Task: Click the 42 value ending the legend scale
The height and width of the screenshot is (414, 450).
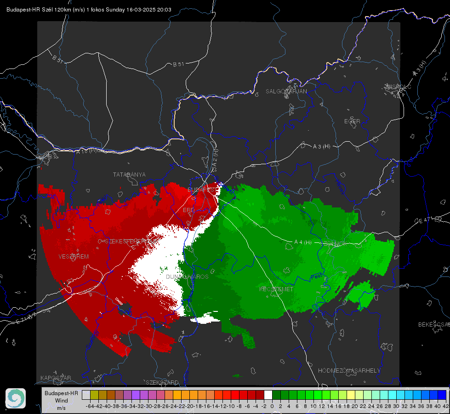Action: pos(446,406)
